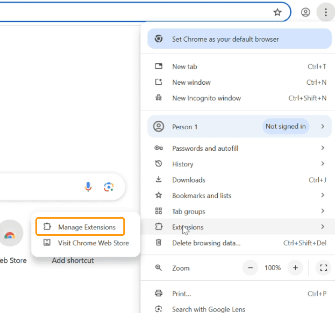Click the Zoom magnifier icon
The width and height of the screenshot is (335, 313).
click(x=159, y=268)
